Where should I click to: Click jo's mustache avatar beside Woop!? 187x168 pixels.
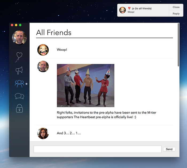(x=43, y=50)
